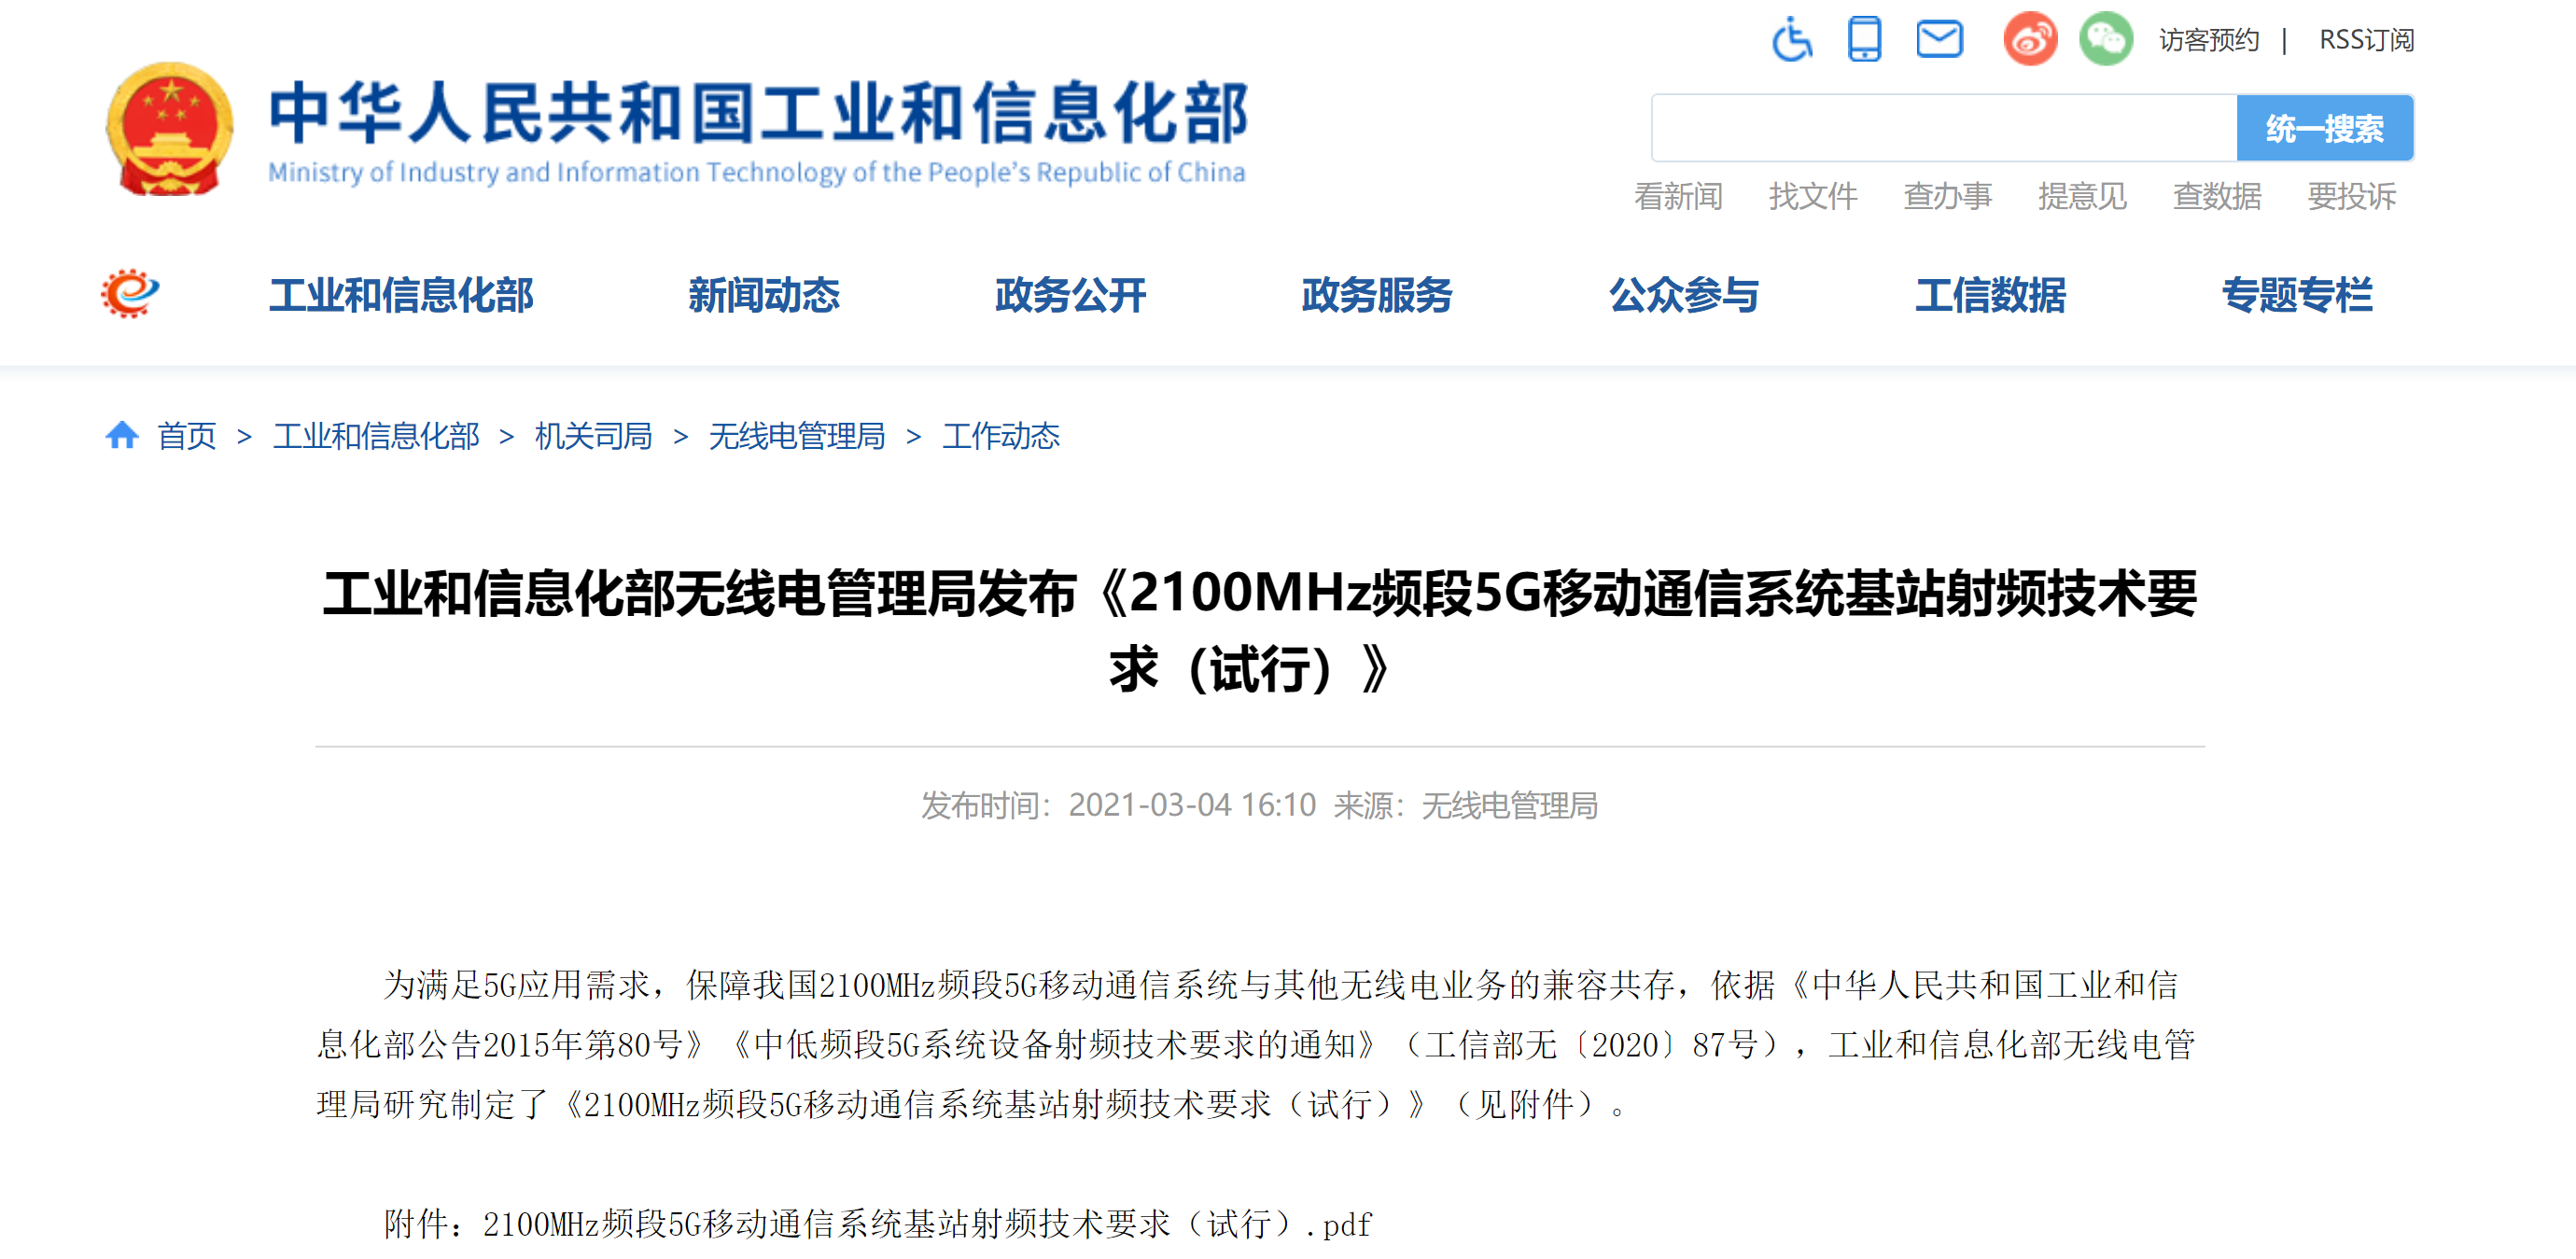Open 工业和信息化部 main nav menu

tap(401, 295)
